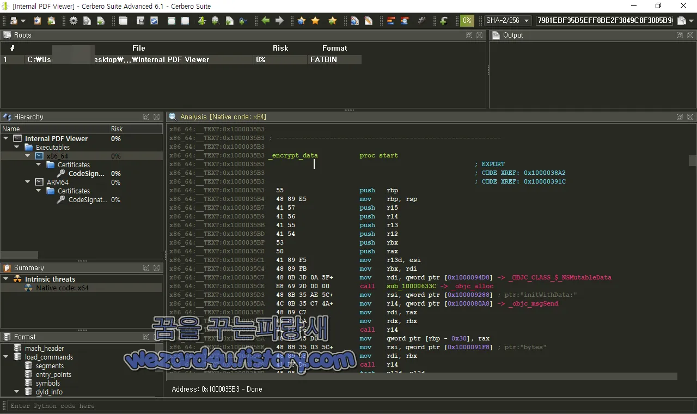Viewport: 697px width, 414px height.
Task: Close the Analysis panel
Action: [x=690, y=117]
